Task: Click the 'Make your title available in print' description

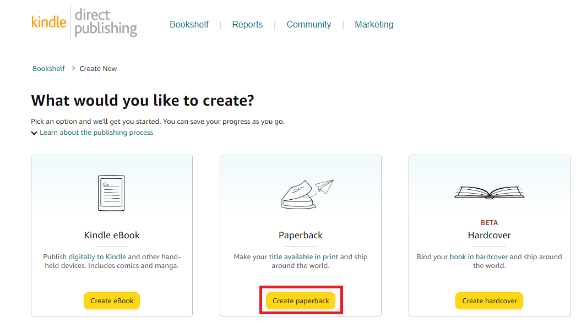Action: [301, 261]
